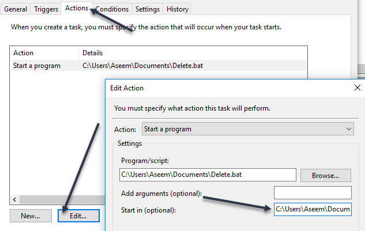Click the Add arguments input box
This screenshot has height=231, width=365.
point(313,193)
